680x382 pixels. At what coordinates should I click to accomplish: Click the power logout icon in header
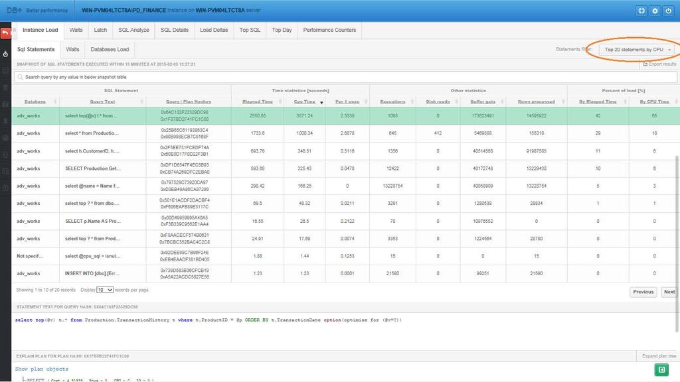(x=668, y=11)
